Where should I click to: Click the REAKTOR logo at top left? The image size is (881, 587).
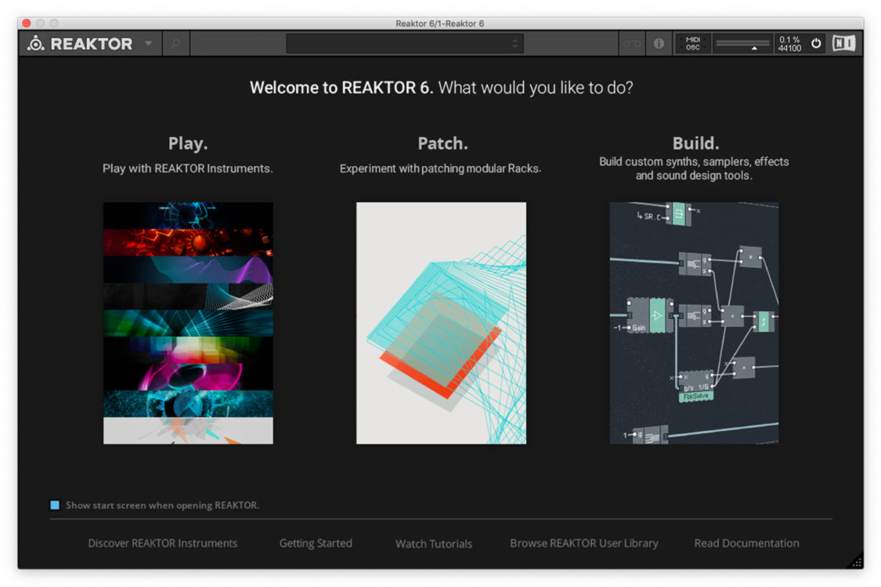pos(86,44)
